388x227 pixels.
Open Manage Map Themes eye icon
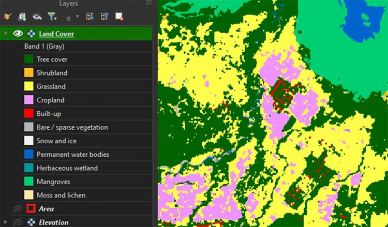click(x=37, y=17)
